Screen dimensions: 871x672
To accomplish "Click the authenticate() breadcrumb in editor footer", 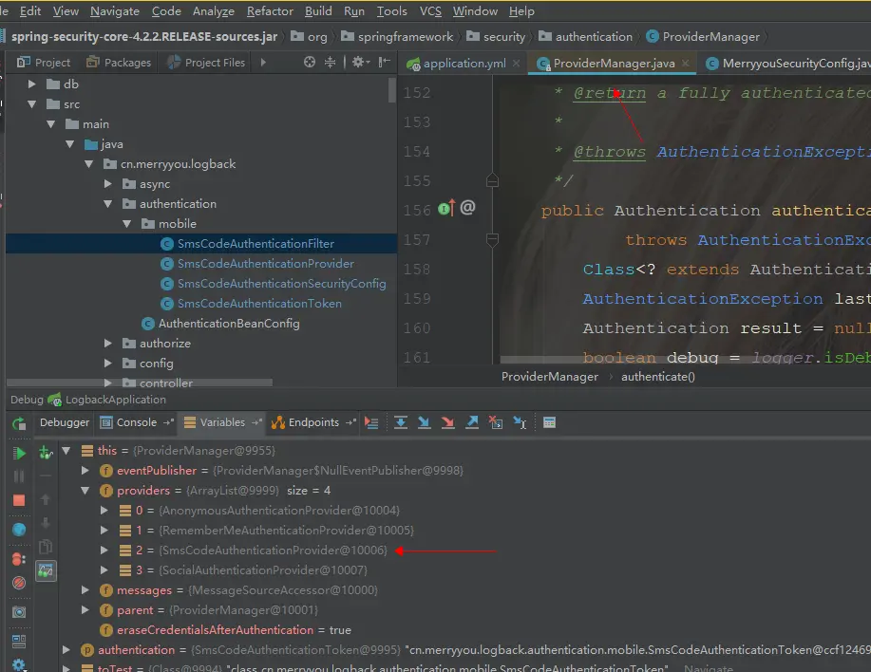I will coord(657,377).
